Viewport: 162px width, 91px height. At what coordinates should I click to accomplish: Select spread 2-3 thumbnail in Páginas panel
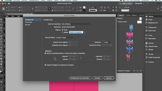click(x=130, y=35)
